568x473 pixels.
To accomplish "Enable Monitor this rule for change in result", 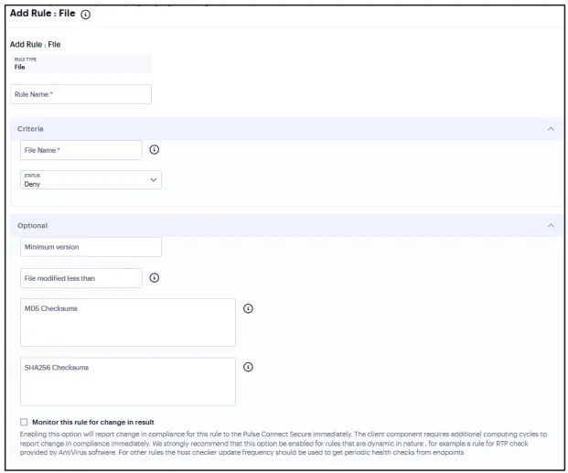I will (24, 422).
